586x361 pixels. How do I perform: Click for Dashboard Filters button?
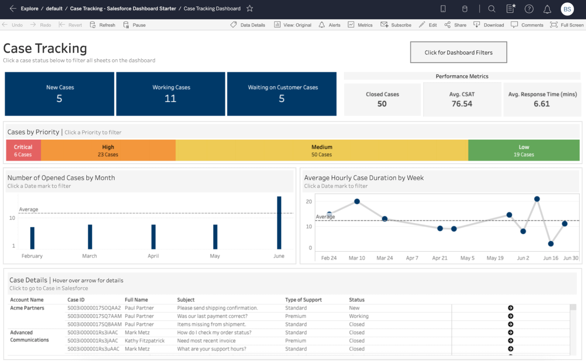pyautogui.click(x=458, y=52)
